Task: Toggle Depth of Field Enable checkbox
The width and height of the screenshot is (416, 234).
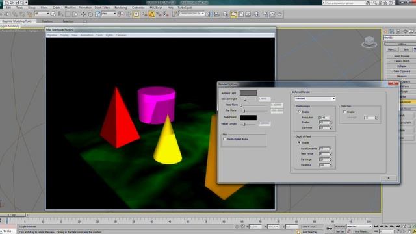Action: [x=300, y=142]
